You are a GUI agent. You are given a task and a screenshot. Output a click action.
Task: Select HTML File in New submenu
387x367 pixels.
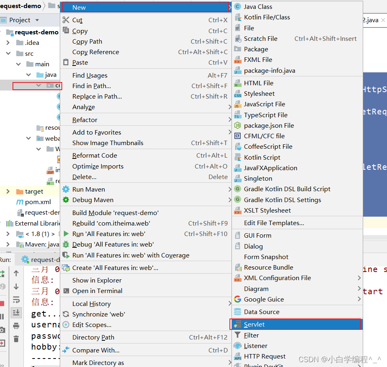click(297, 83)
